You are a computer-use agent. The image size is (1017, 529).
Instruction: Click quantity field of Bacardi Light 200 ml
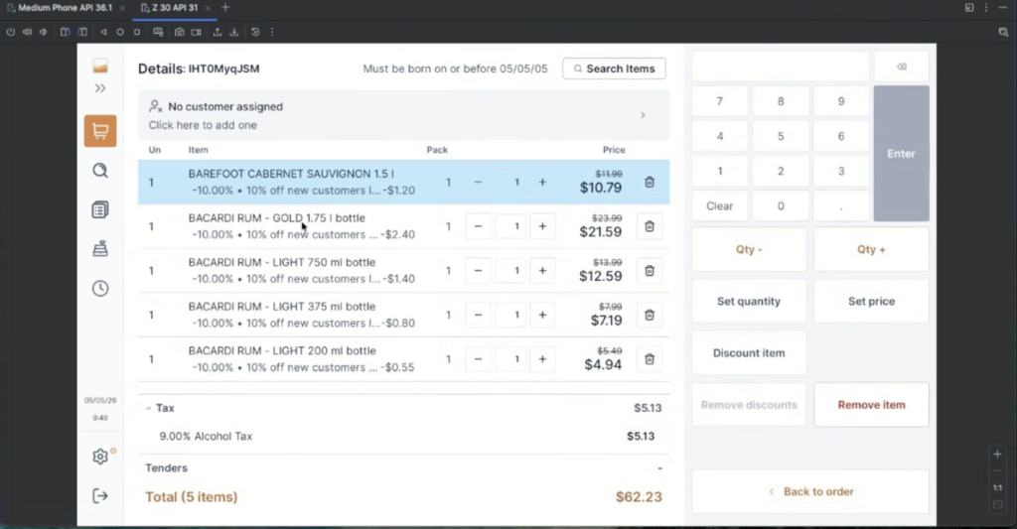pyautogui.click(x=510, y=359)
